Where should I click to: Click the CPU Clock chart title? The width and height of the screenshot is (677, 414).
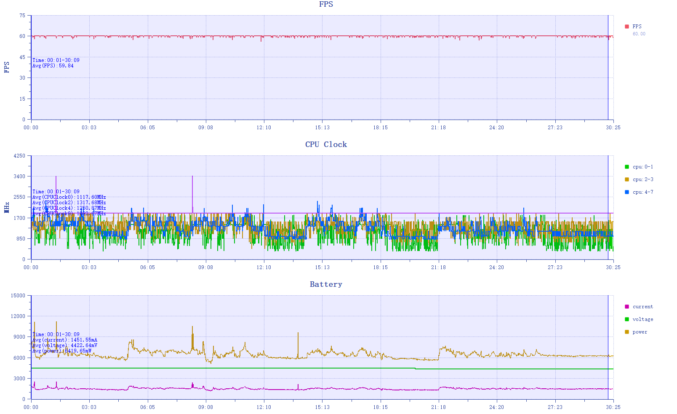(x=326, y=144)
